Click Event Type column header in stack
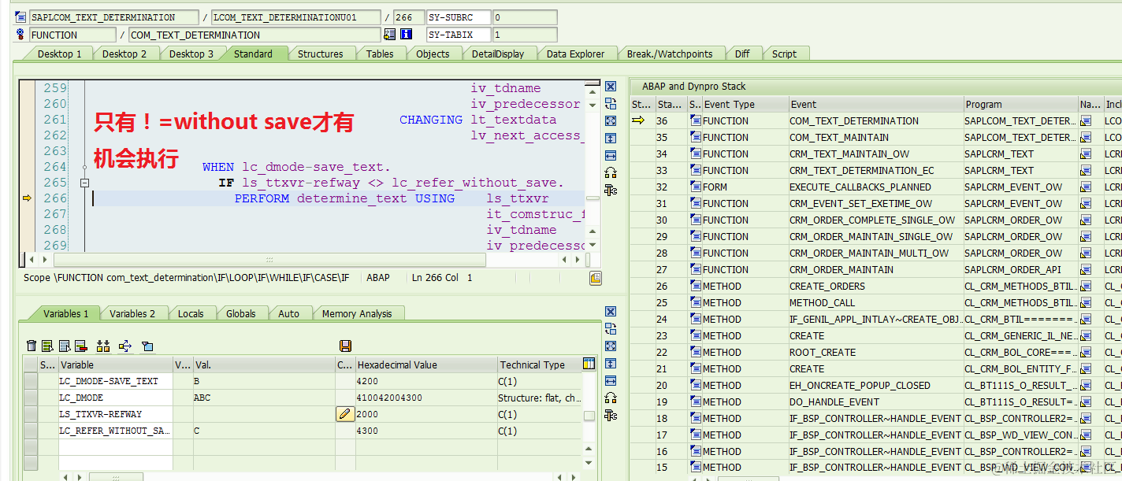The height and width of the screenshot is (481, 1122). (745, 104)
